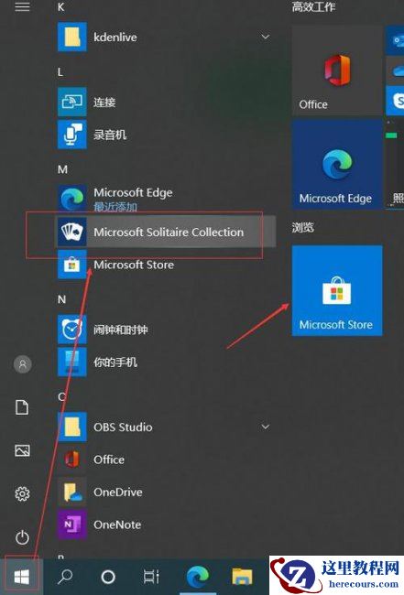Click Microsoft Edge on the taskbar
Viewport: 404px width, 595px height.
click(198, 577)
